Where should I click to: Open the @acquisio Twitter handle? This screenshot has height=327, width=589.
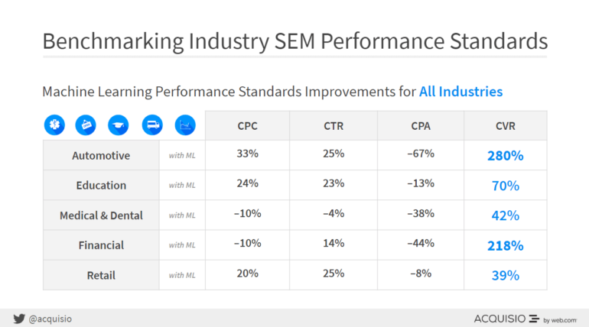tap(50, 318)
